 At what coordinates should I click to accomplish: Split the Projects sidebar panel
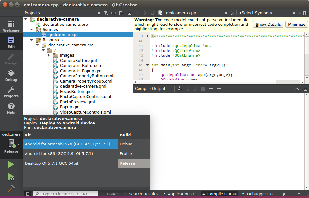(x=121, y=13)
